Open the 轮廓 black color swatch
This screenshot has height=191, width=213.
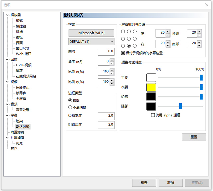[151, 97]
